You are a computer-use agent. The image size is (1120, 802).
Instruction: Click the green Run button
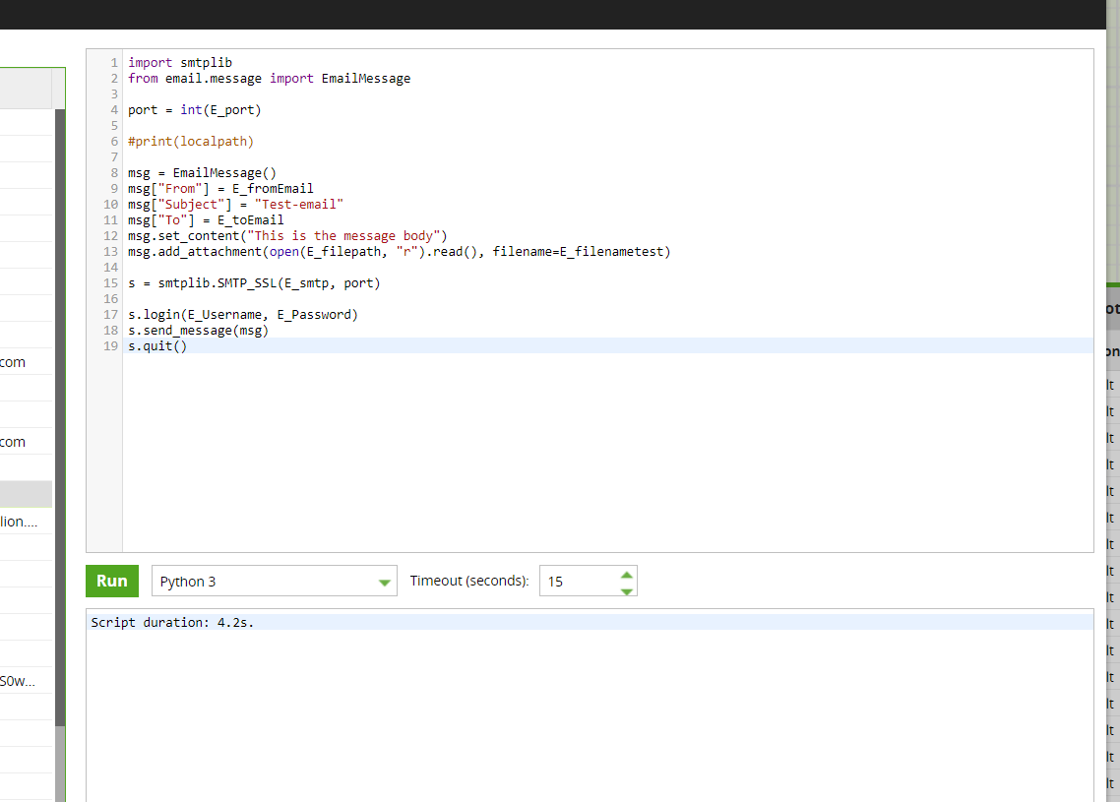point(112,582)
